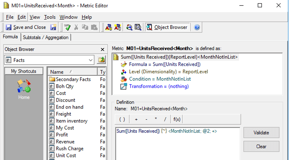Screen dimensions: 289x160
Task: Select the Level (Dimensionality) = ReportLevel item
Action: (x=168, y=72)
